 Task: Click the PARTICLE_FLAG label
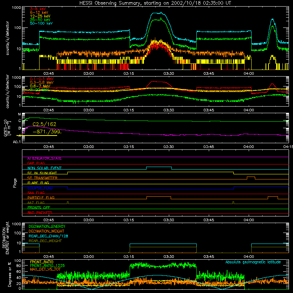(x=41, y=198)
